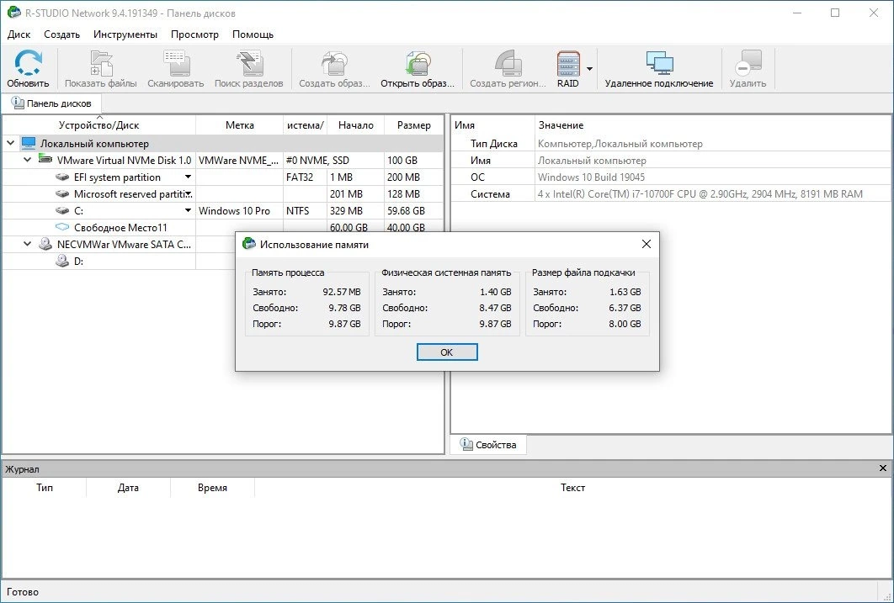Viewport: 894px width, 603px height.
Task: Click the NECVMWar SATA CD drive icon
Action: 45,244
